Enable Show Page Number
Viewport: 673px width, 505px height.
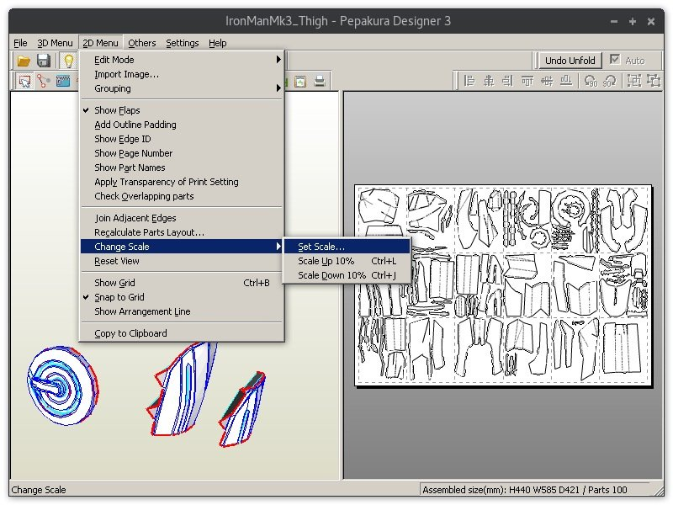pyautogui.click(x=182, y=153)
